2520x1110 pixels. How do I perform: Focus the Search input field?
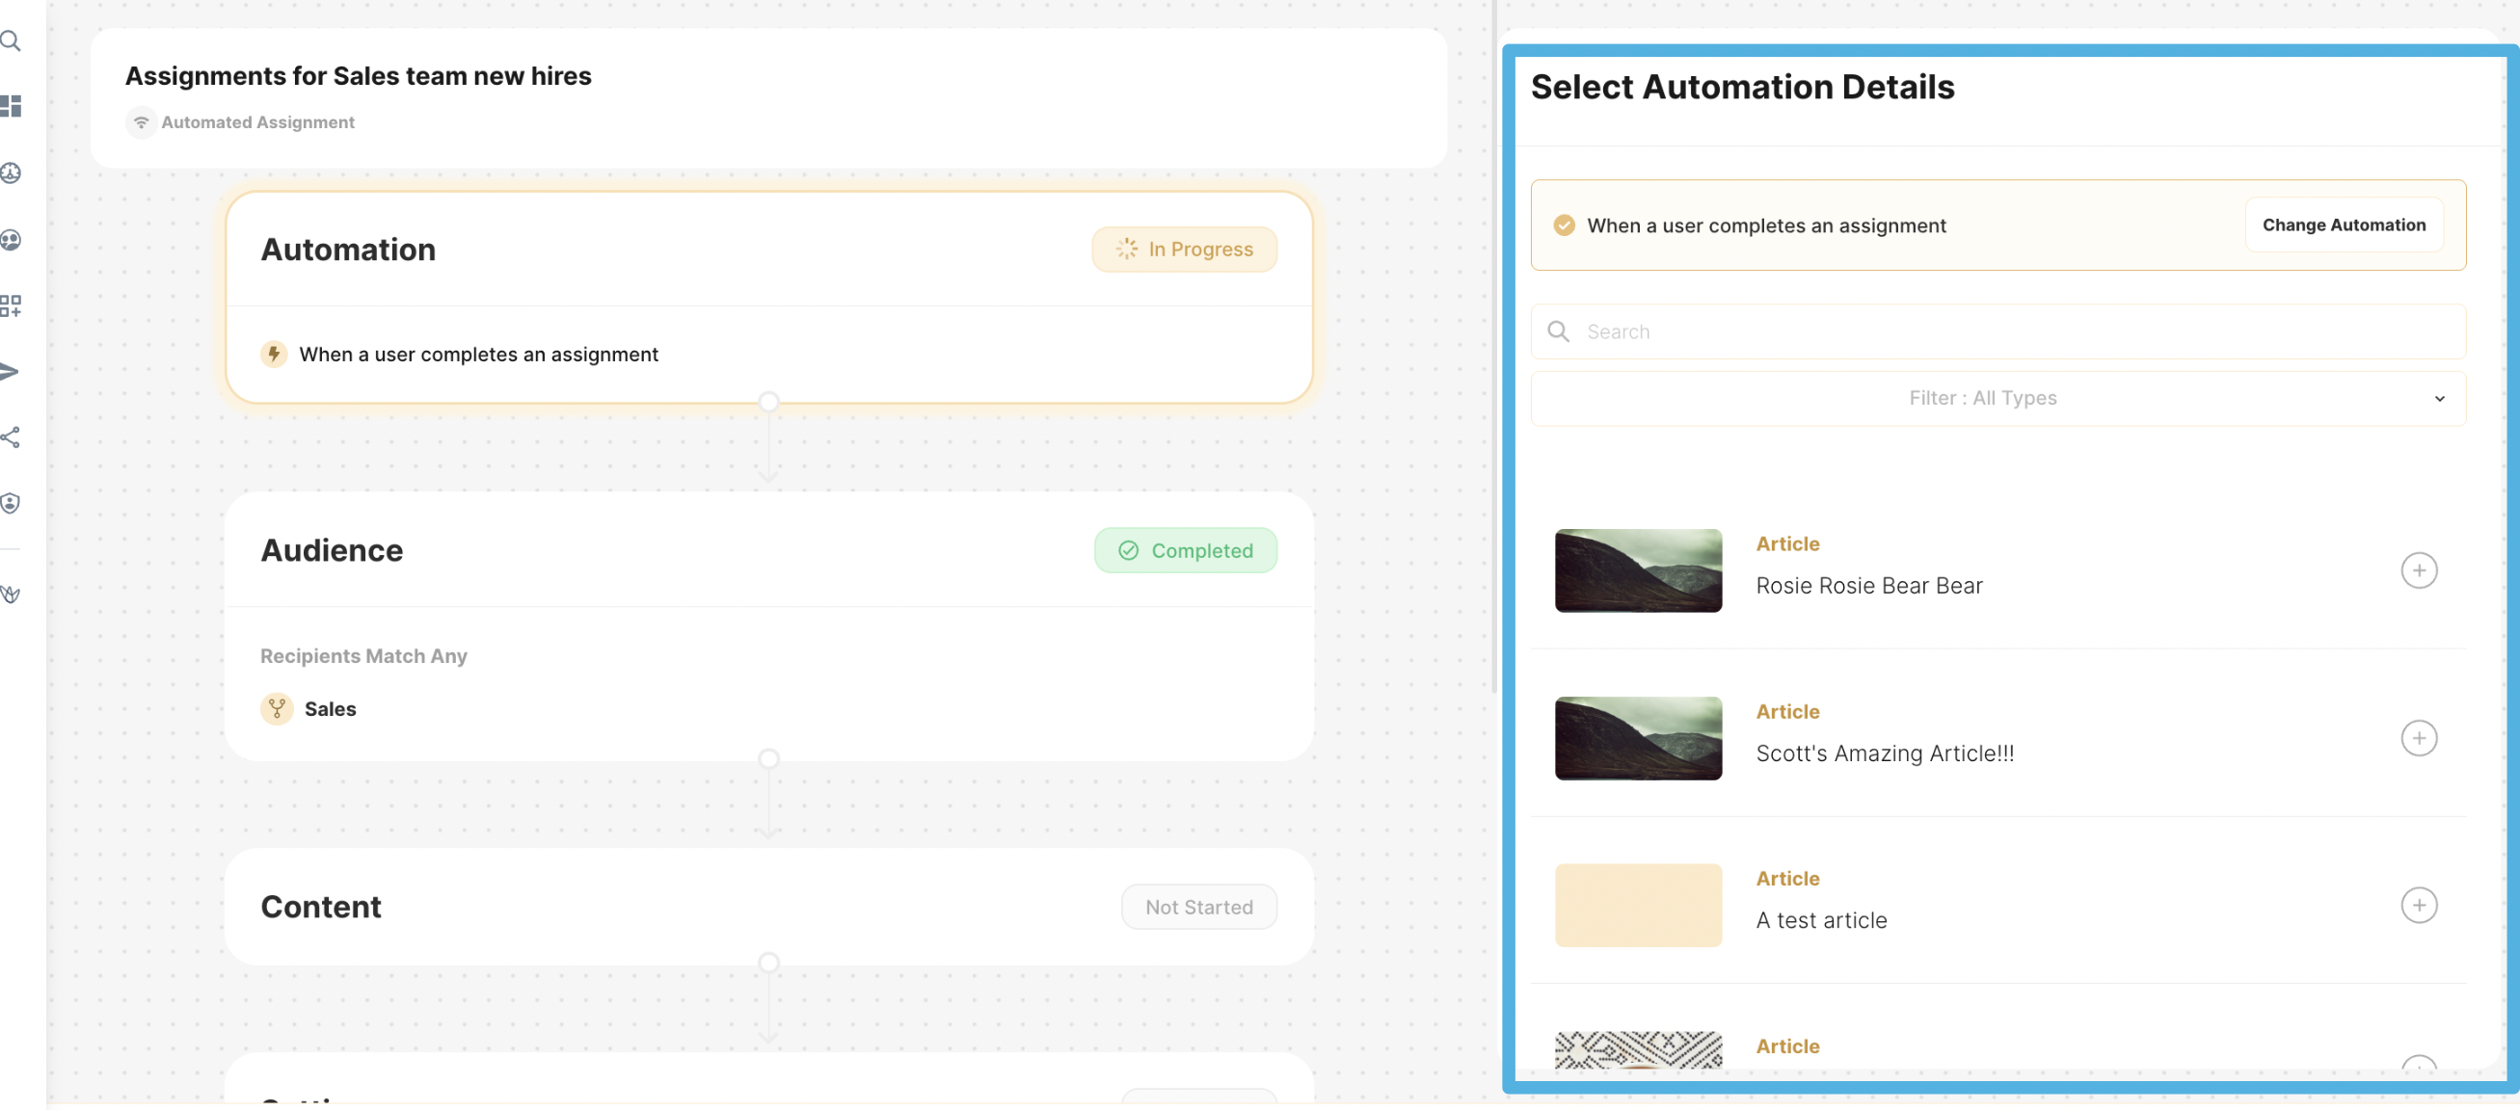pos(1997,331)
